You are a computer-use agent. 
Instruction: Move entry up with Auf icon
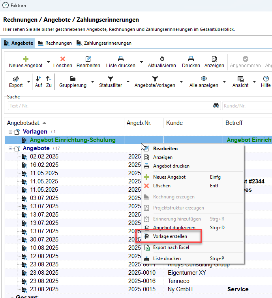(38, 79)
